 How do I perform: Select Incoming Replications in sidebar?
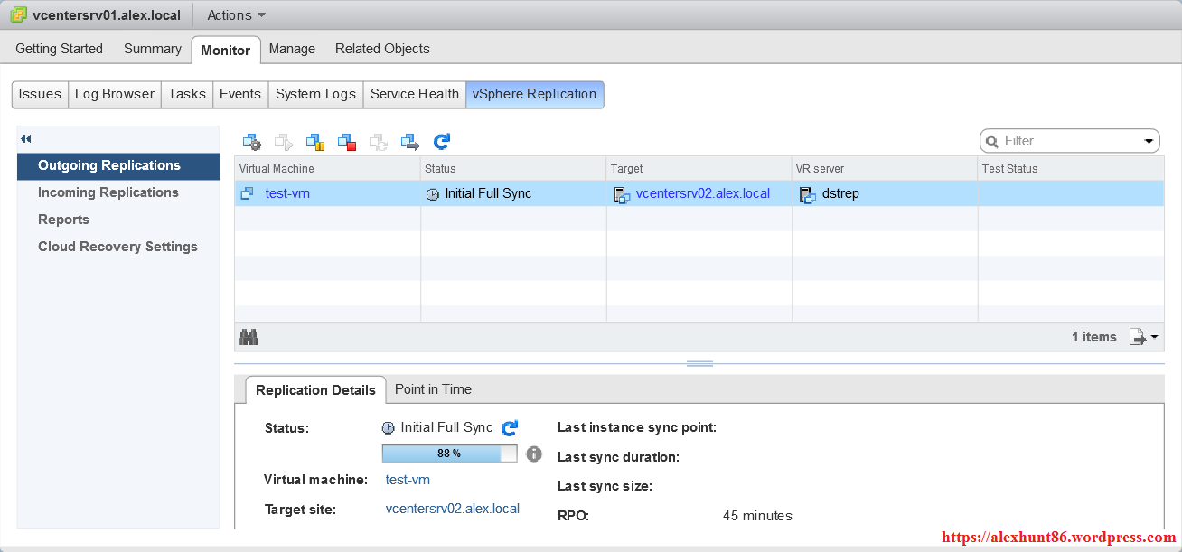coord(108,192)
